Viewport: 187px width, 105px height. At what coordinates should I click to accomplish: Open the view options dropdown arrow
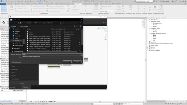click(77, 26)
